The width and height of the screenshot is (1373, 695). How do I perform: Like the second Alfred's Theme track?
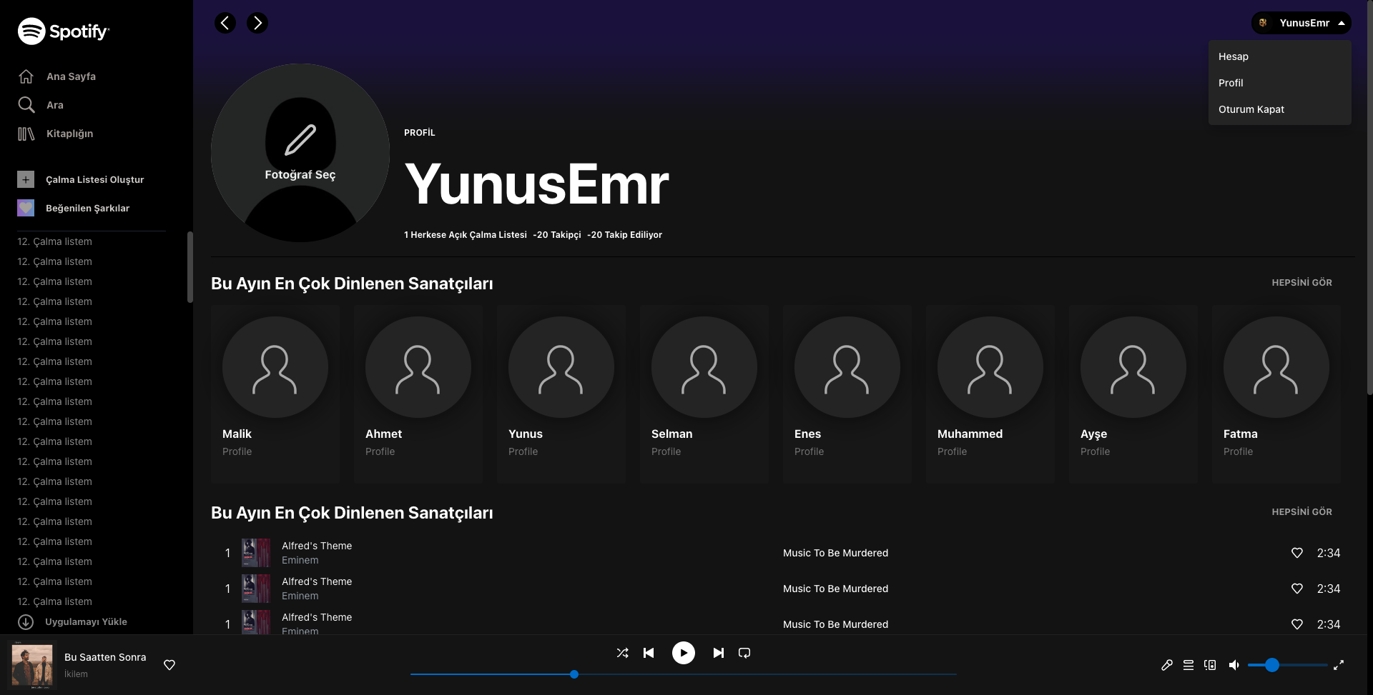point(1297,589)
